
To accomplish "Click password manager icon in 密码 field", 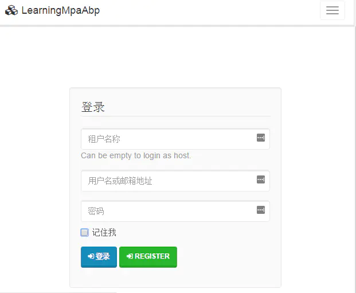I will [261, 210].
